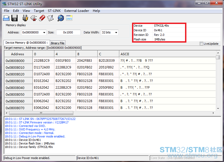The image size is (224, 162).
Task: Open the File menu
Action: [x=6, y=11]
